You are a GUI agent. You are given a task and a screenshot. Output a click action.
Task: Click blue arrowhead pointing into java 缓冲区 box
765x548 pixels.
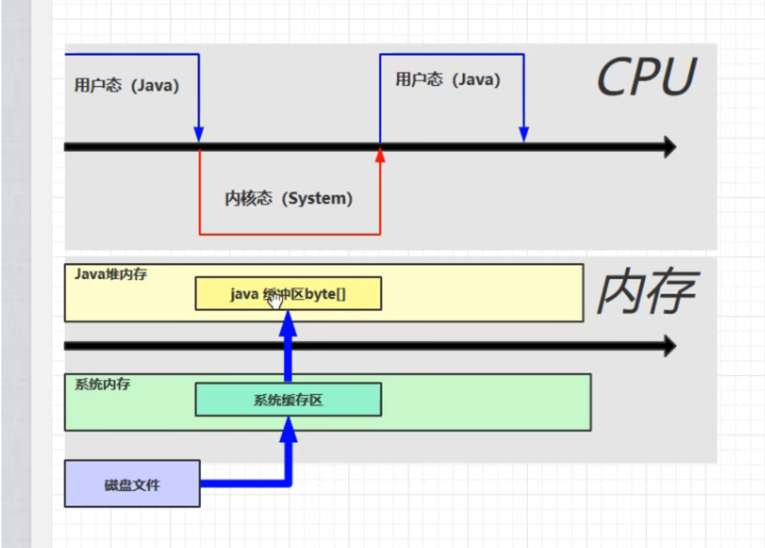tap(288, 324)
